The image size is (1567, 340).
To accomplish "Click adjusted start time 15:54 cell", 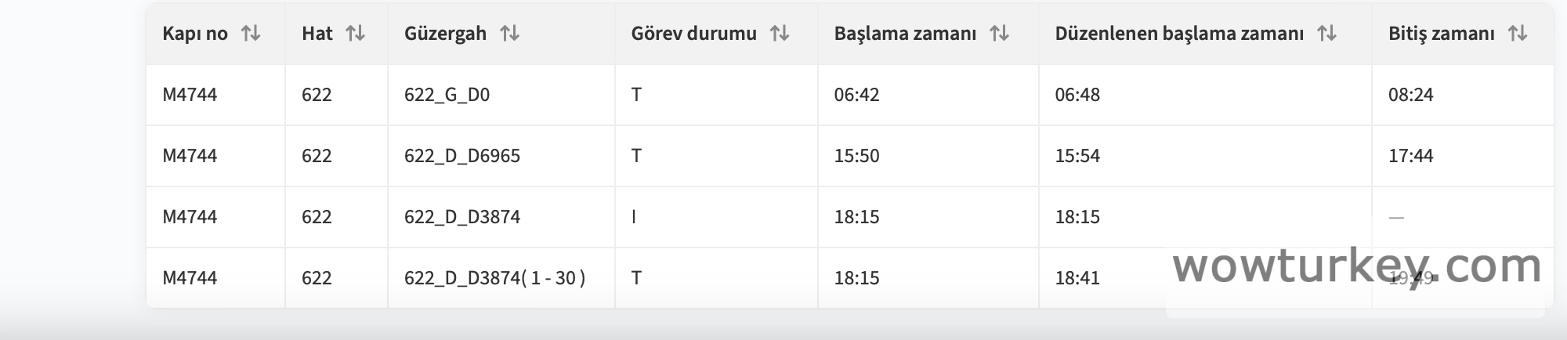I will [1077, 156].
